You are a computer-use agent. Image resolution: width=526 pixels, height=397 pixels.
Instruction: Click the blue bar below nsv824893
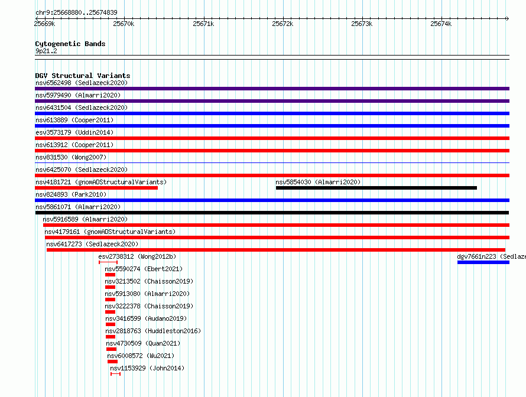(x=272, y=200)
